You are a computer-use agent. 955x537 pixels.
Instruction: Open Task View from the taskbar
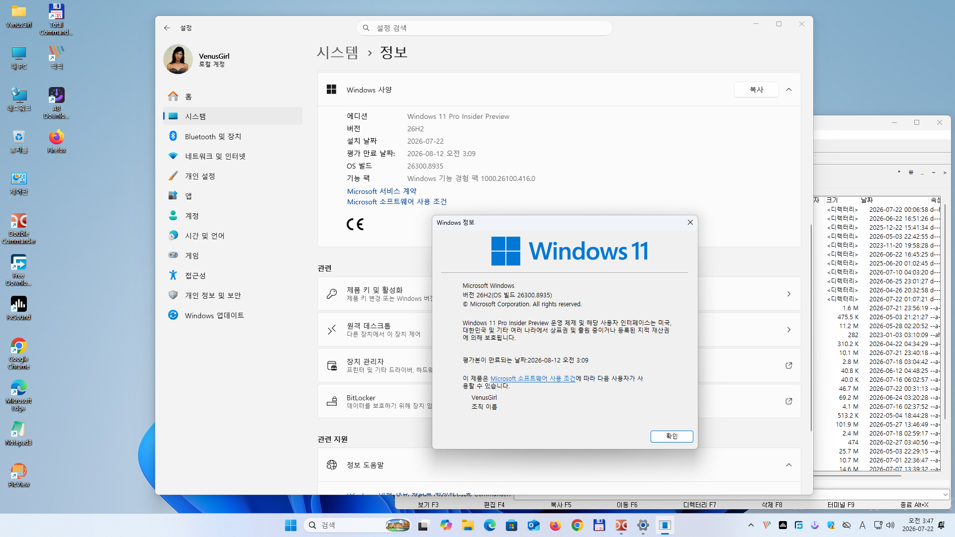point(423,525)
